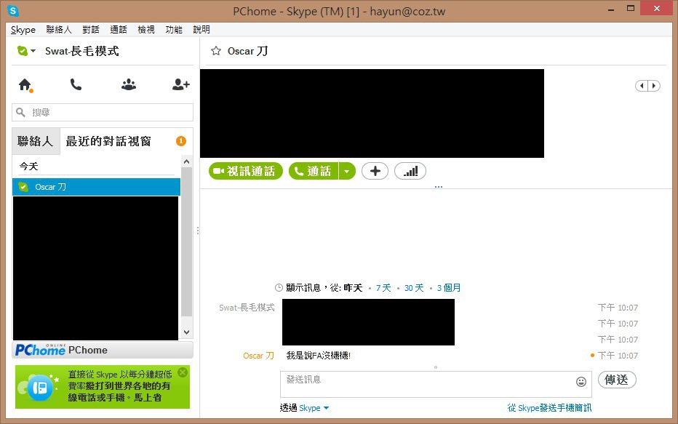The width and height of the screenshot is (678, 424).
Task: Open the 說明 menu
Action: pyautogui.click(x=202, y=29)
